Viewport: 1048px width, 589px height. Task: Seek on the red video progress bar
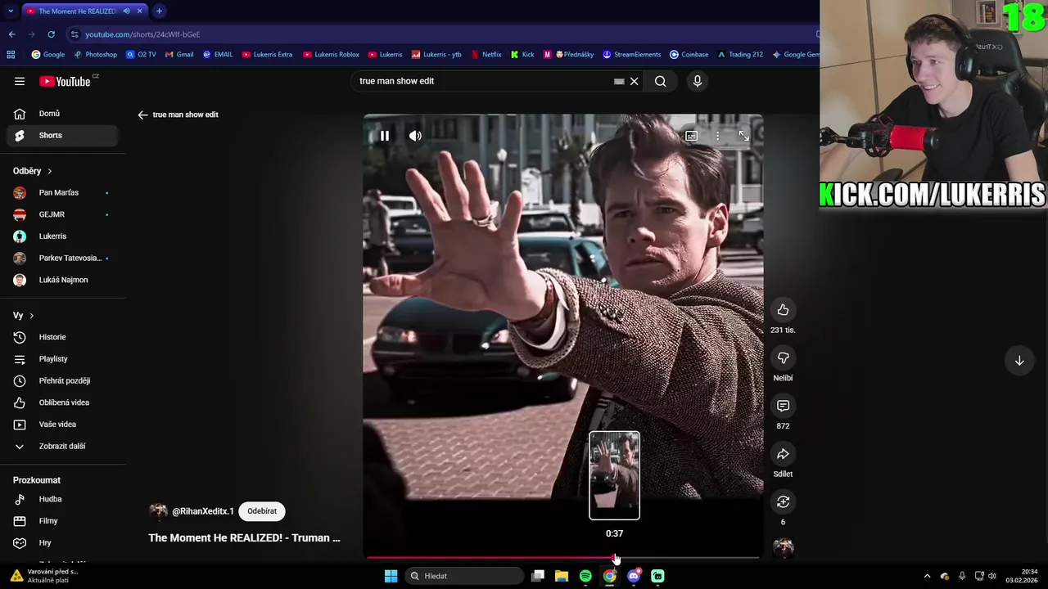[563, 558]
